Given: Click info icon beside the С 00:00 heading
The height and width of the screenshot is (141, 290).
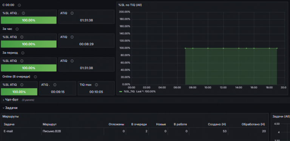Looking at the screenshot, I should 19,5.
